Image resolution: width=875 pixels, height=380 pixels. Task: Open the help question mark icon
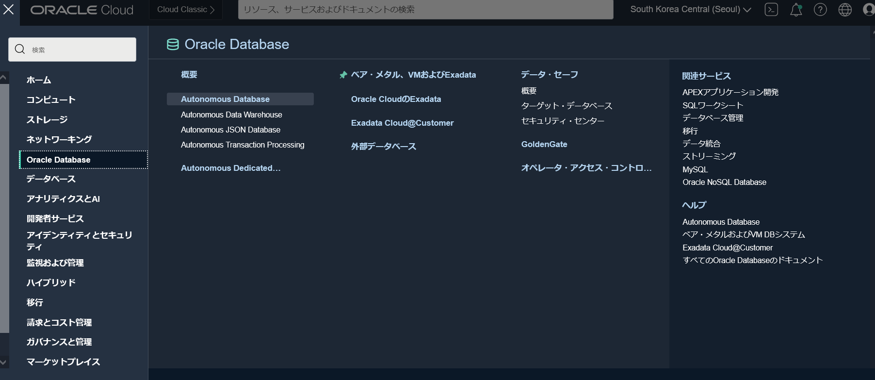[x=820, y=10]
